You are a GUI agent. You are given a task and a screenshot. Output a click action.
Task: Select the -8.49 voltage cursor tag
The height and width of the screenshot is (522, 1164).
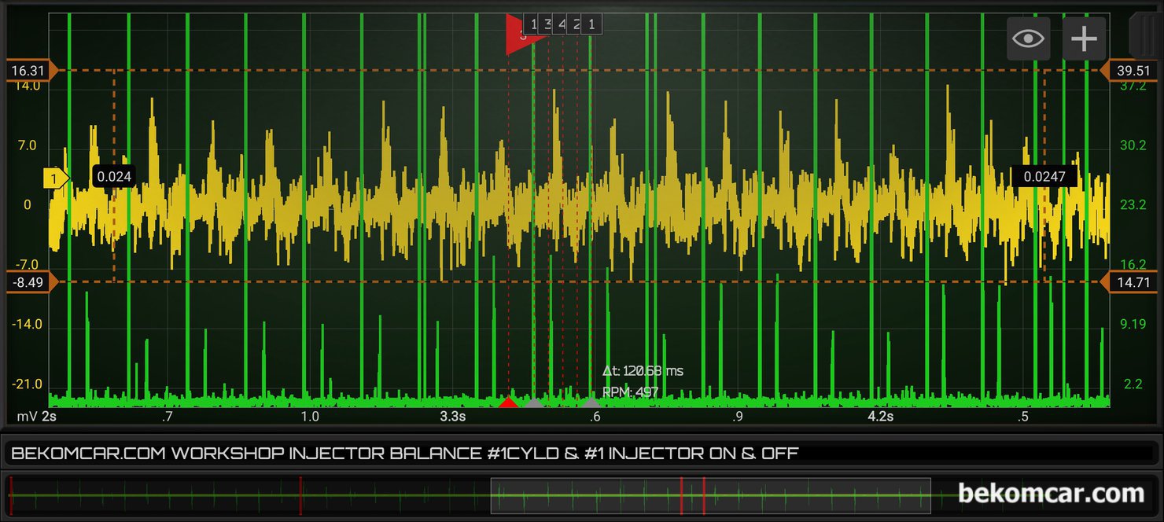click(31, 281)
